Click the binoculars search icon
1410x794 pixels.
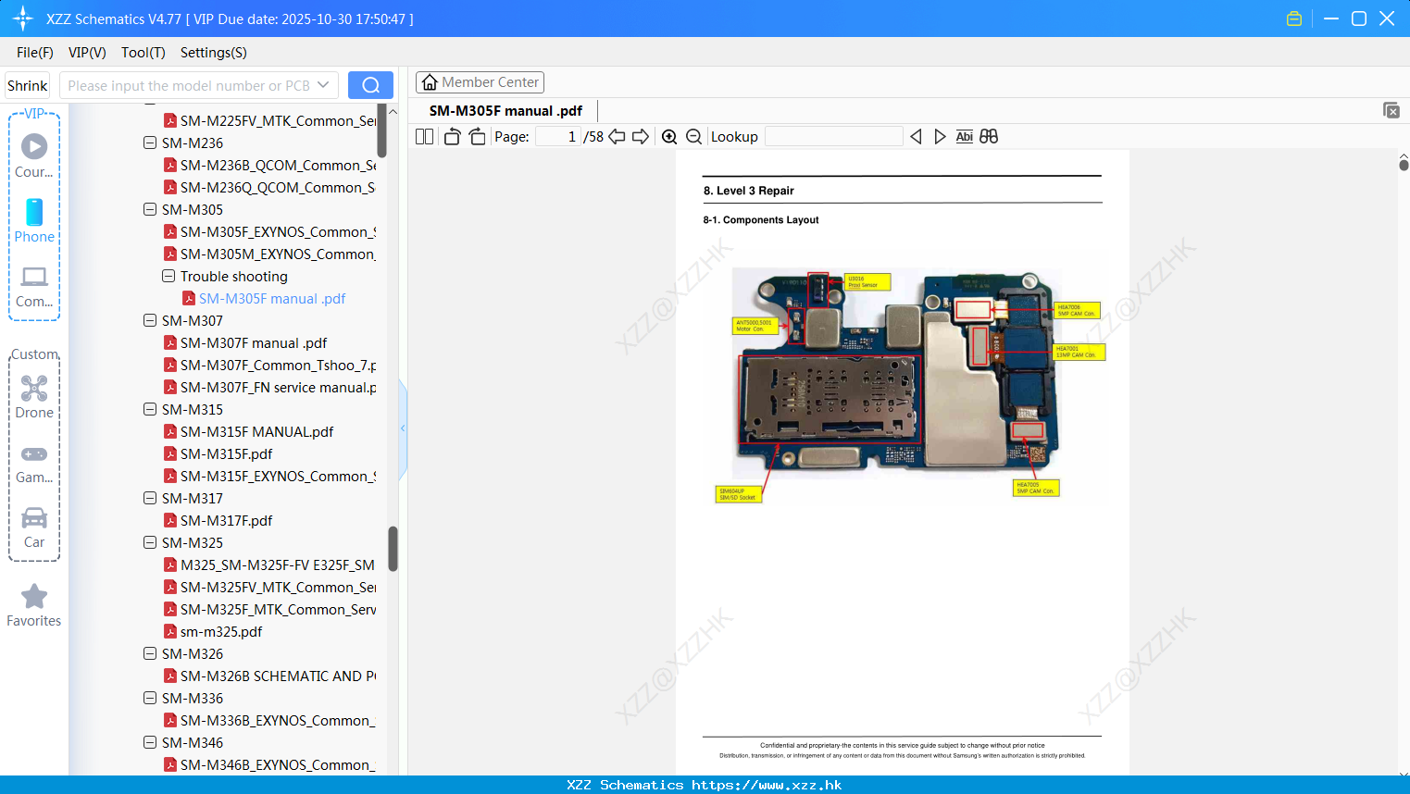tap(989, 137)
